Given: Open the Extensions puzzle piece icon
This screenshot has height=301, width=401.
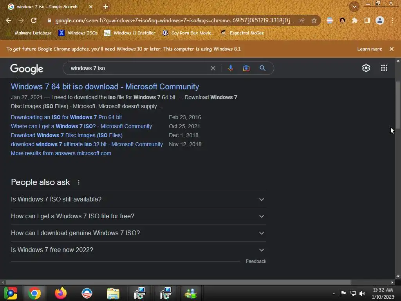Looking at the screenshot, I should click(354, 20).
